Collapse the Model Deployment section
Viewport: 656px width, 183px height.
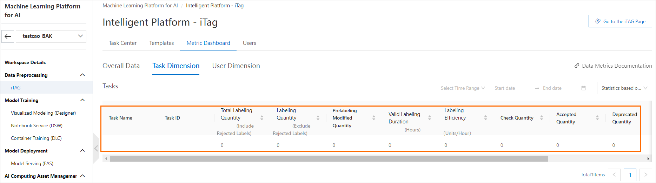pyautogui.click(x=82, y=151)
